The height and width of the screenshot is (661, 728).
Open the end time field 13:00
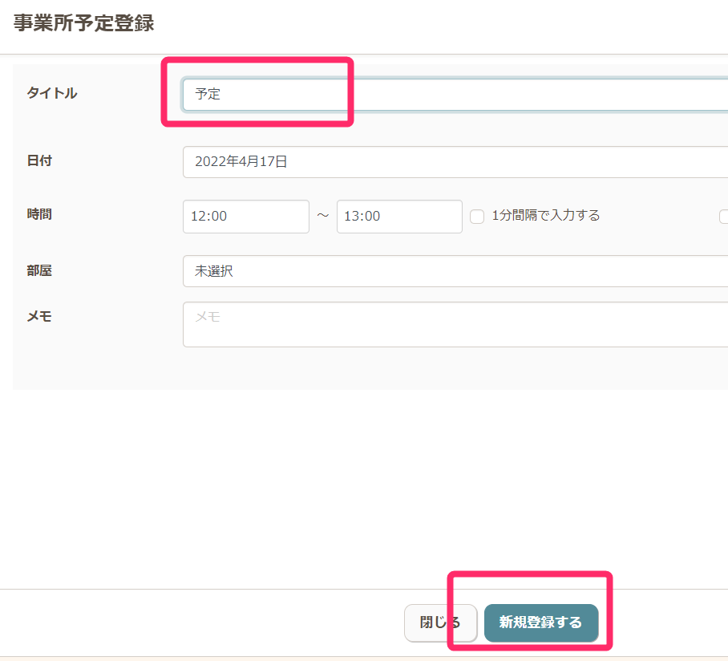[399, 217]
